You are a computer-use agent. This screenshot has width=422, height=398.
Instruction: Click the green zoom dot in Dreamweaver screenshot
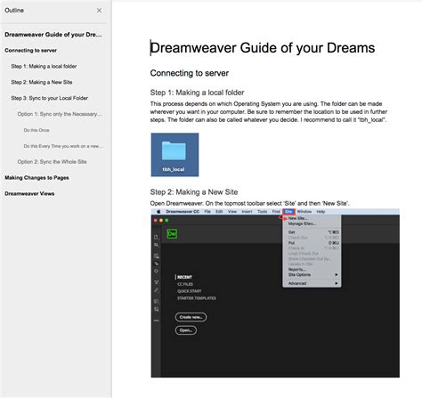pos(166,220)
